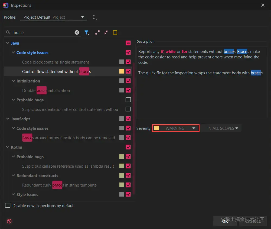Enable Java Probable bugs checkbox
271x229 pixels.
pos(128,100)
